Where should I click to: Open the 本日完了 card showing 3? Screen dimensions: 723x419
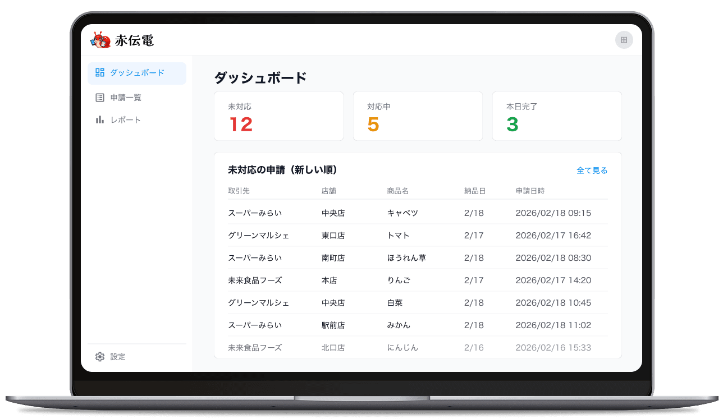[557, 116]
